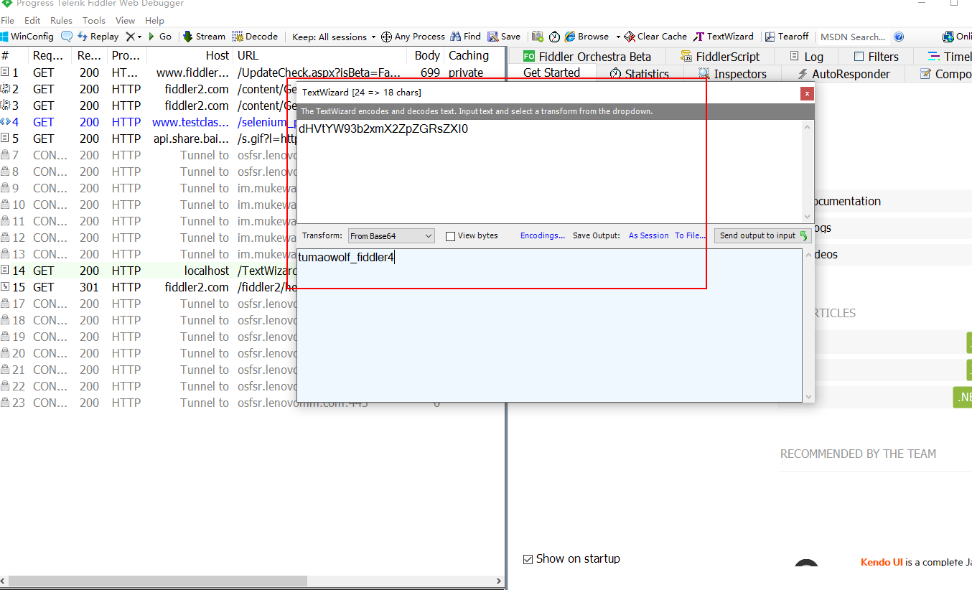Image resolution: width=972 pixels, height=590 pixels.
Task: Toggle Show on startup checkbox
Action: point(528,559)
